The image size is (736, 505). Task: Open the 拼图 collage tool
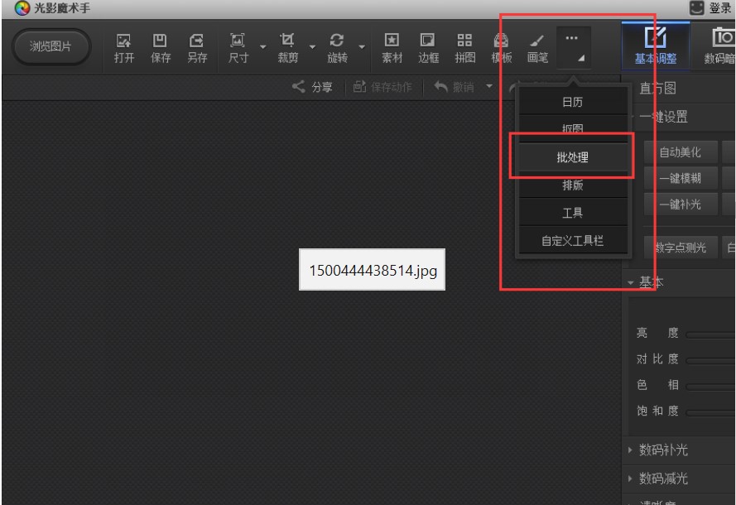[x=464, y=48]
